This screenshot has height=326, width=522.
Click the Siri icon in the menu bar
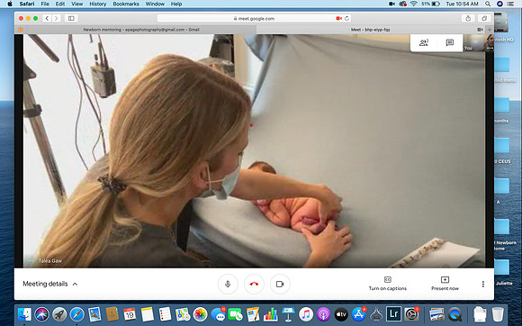499,4
